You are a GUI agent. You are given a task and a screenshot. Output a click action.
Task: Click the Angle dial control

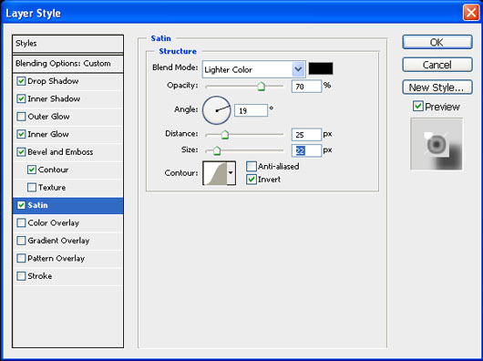click(217, 110)
